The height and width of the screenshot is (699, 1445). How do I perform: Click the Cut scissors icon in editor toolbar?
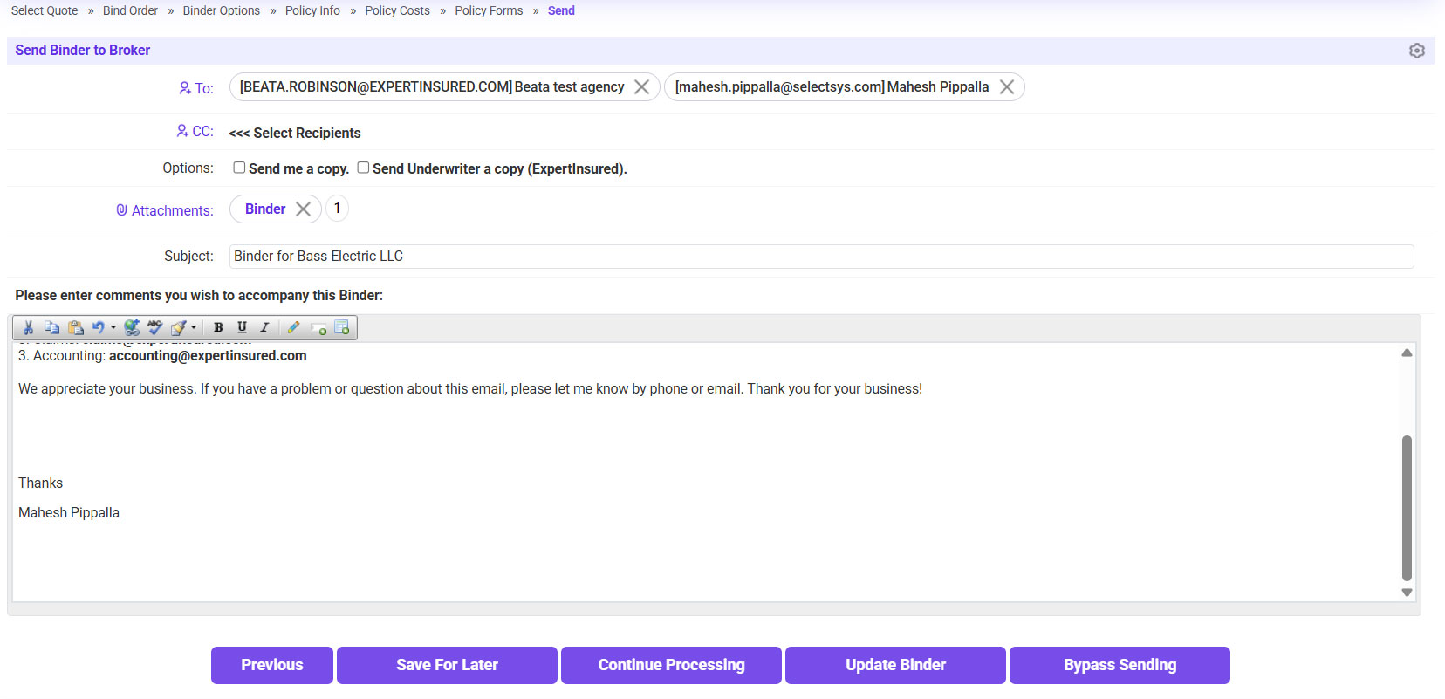(28, 327)
